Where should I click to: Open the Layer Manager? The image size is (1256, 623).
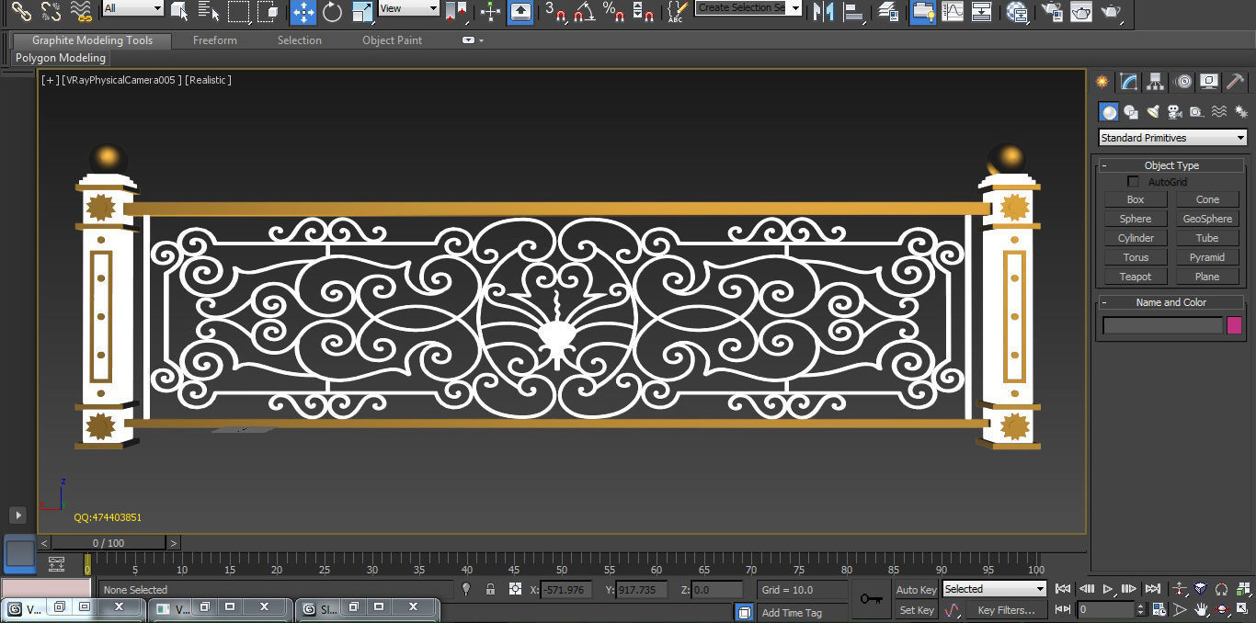click(888, 11)
